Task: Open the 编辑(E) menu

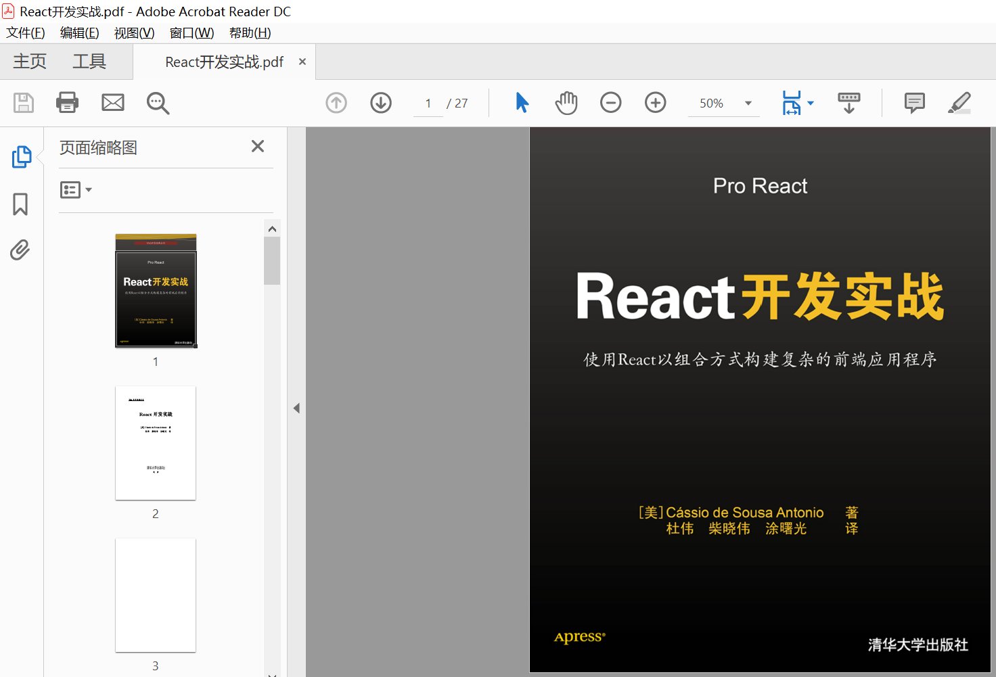Action: pyautogui.click(x=79, y=33)
